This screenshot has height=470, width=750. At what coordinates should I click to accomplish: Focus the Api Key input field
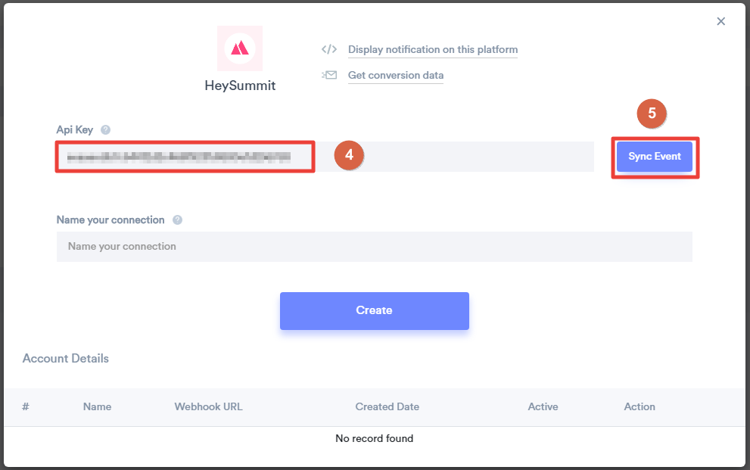pos(325,157)
